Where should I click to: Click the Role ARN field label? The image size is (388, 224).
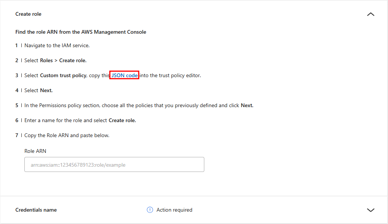click(35, 151)
